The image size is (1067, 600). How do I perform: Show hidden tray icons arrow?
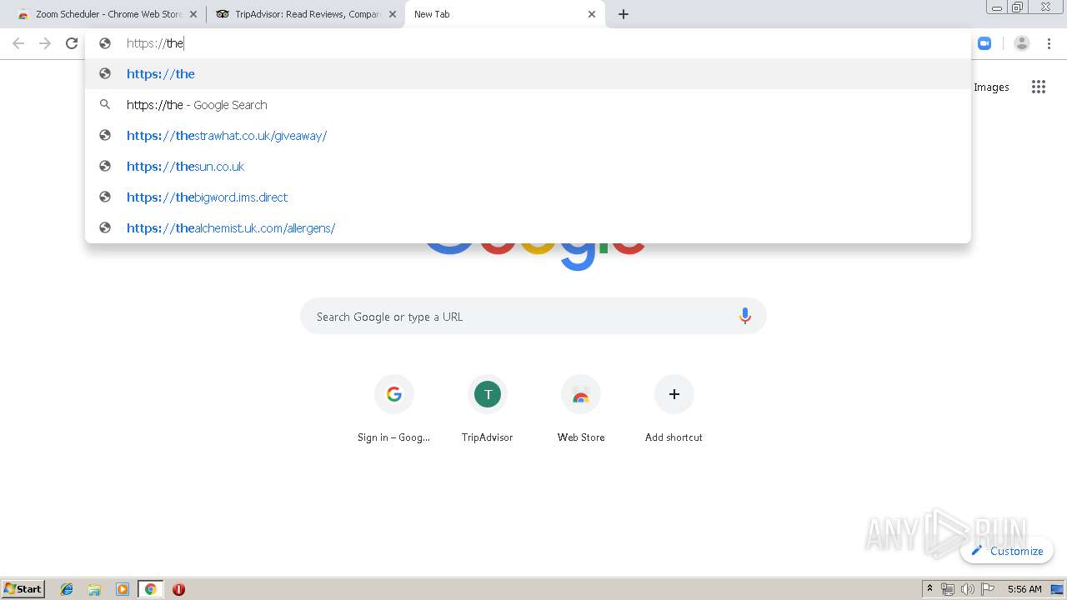click(x=929, y=589)
